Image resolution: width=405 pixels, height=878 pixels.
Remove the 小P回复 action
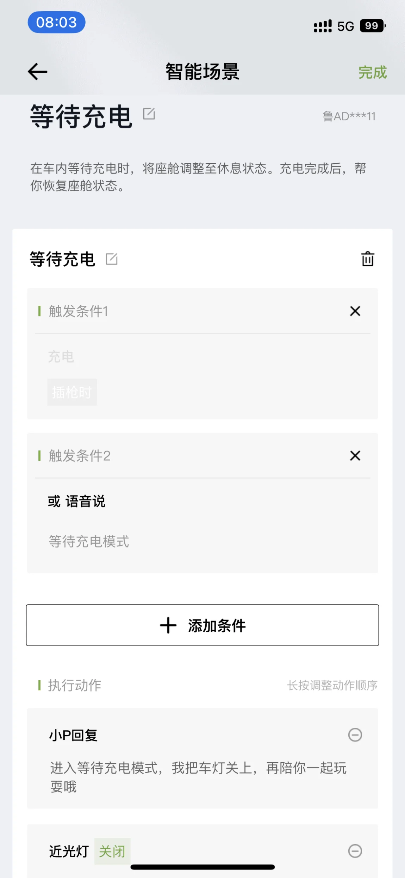(x=355, y=735)
